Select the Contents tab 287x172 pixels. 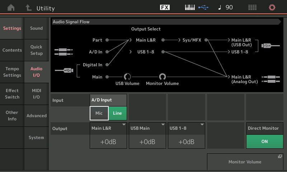pos(12,50)
